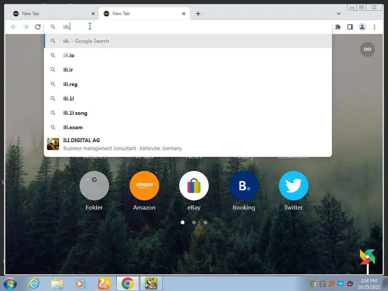Click the magnifier tray icon

332,284
